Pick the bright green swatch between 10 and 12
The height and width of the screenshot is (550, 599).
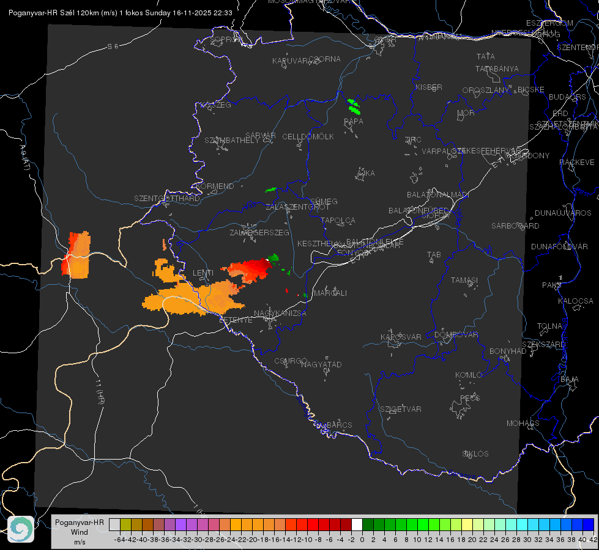pos(423,524)
